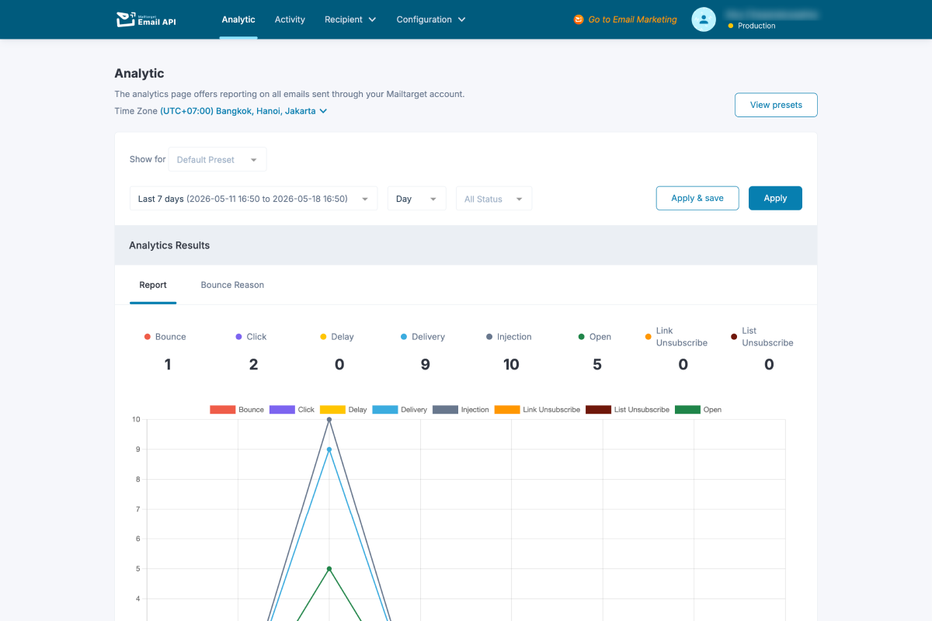
Task: Click the View presets button
Action: click(776, 105)
